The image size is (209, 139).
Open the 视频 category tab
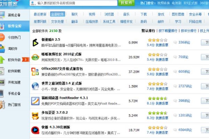pyautogui.click(x=92, y=14)
